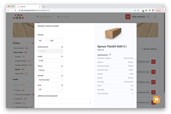Click the Order summary button
Screen dimensions: 171x114
point(139,17)
